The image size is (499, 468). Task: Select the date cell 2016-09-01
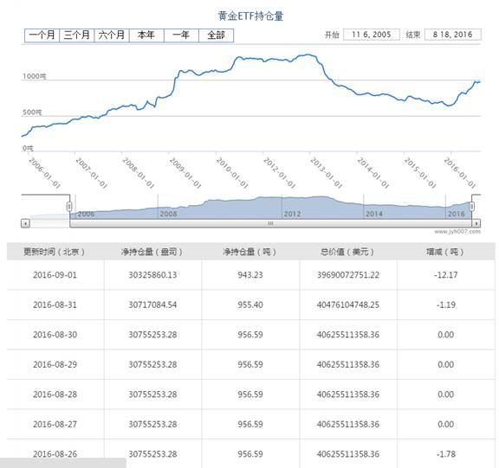tap(55, 275)
